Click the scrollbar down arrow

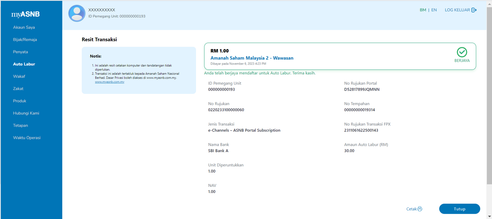(489, 216)
